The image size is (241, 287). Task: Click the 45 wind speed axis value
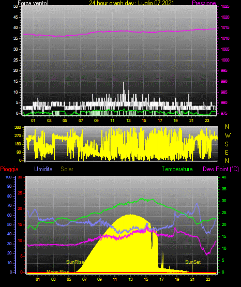click(16, 17)
